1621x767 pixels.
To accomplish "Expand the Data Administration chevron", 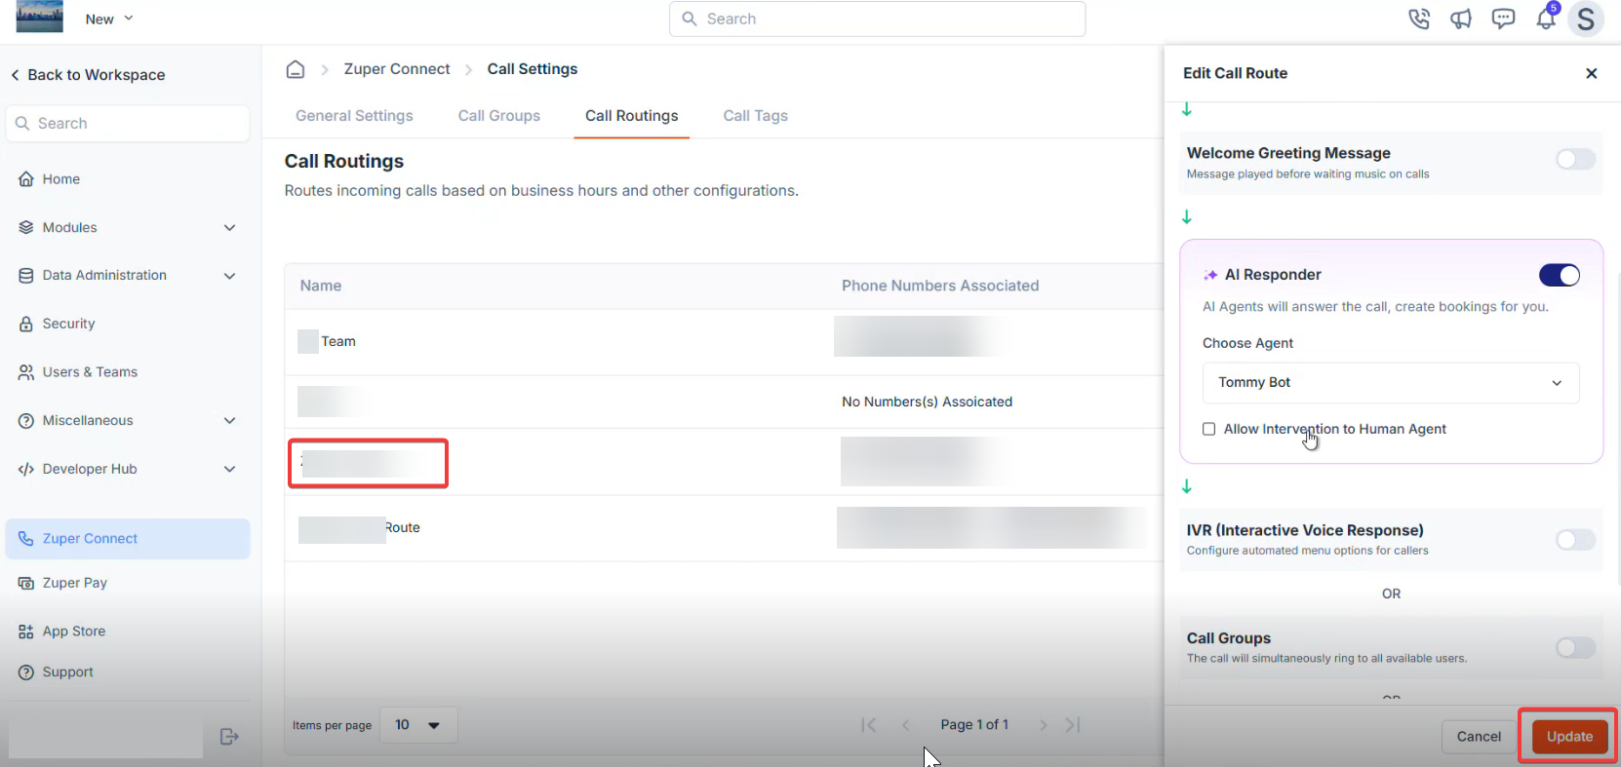I will click(230, 276).
